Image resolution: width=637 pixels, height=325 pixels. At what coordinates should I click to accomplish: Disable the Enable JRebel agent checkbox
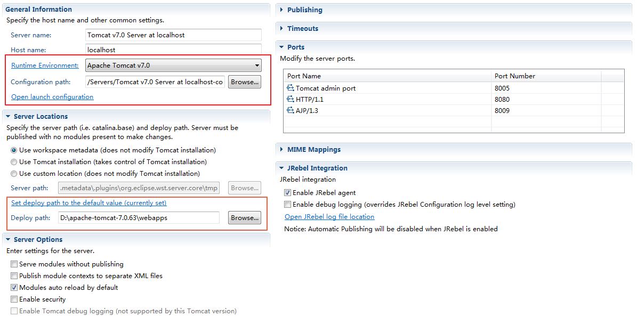pos(288,192)
